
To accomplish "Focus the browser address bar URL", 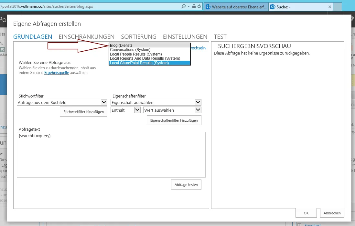I will (x=91, y=6).
